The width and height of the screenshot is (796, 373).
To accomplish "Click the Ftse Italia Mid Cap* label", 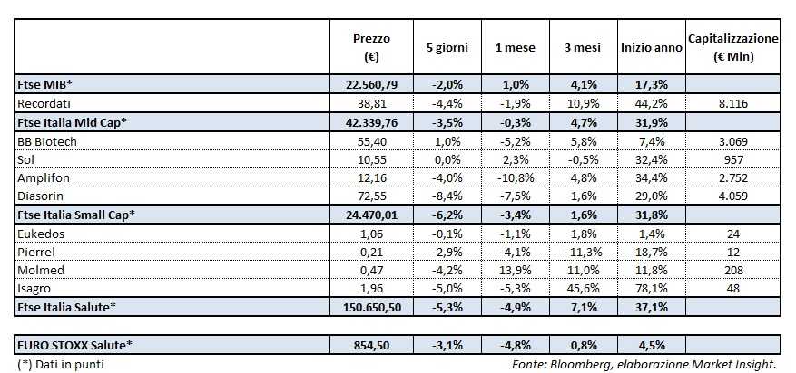I will (x=73, y=123).
